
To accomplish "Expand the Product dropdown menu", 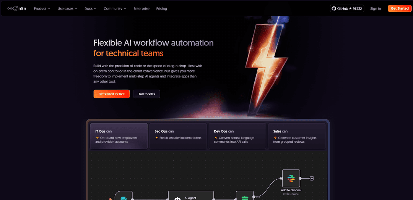I will click(42, 9).
